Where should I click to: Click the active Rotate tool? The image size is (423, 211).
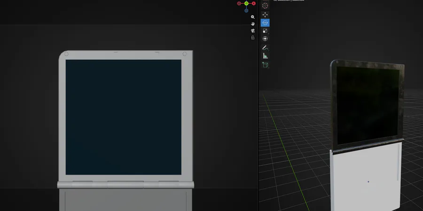coord(265,22)
